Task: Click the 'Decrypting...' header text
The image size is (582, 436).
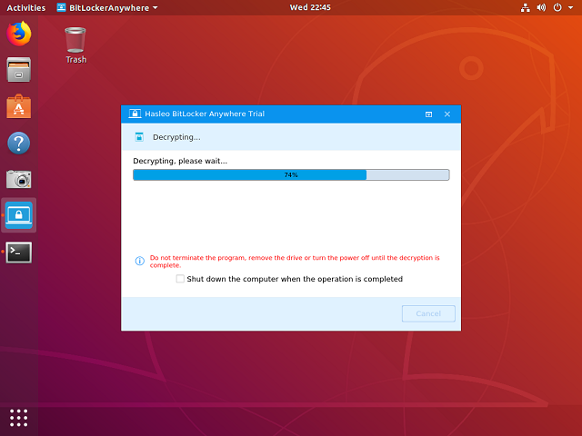Action: pyautogui.click(x=176, y=137)
